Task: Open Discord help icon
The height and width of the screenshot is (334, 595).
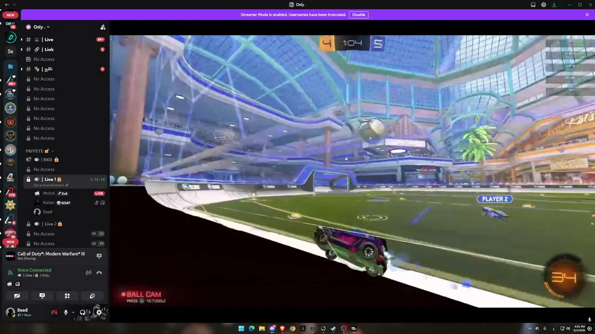Action: coord(543,5)
